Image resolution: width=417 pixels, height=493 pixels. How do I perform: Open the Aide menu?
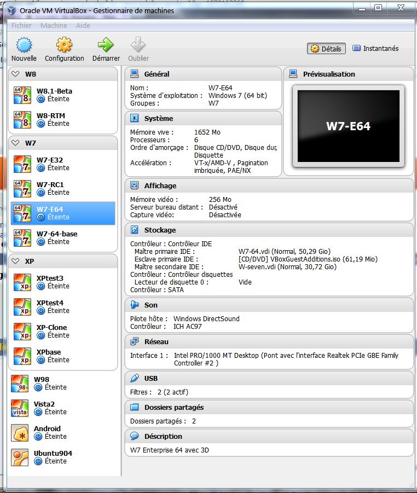(x=83, y=26)
